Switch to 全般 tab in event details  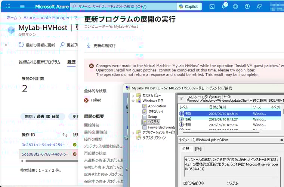point(186,148)
